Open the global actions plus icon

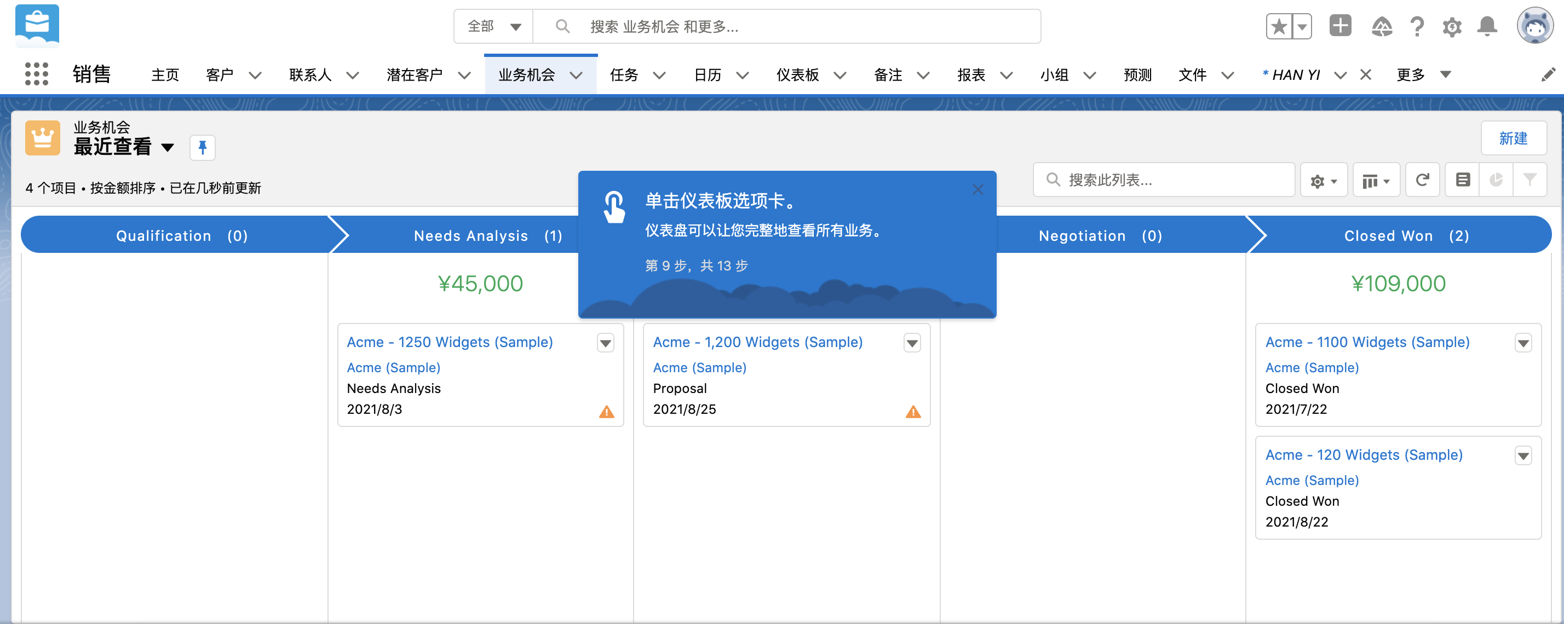tap(1341, 26)
